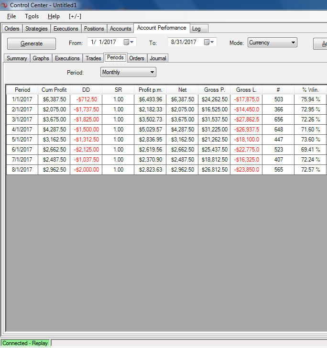Sort by the DD column header
The height and width of the screenshot is (348, 327).
pos(86,90)
